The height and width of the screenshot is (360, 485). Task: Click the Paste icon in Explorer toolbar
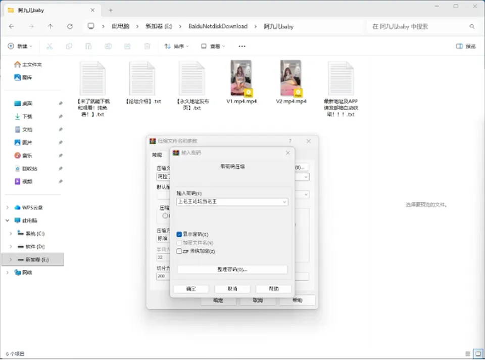(88, 47)
